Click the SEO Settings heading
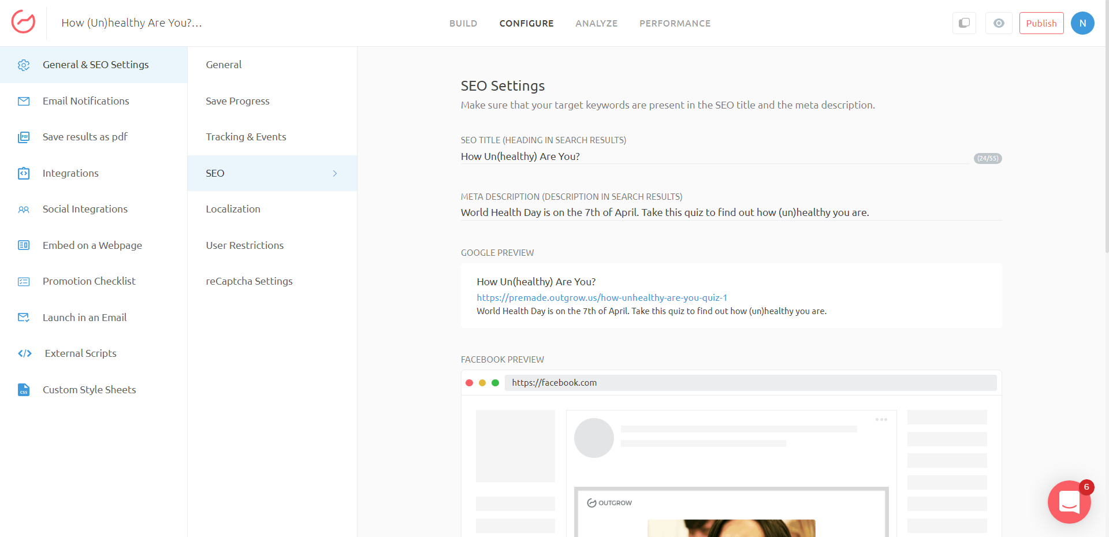The width and height of the screenshot is (1109, 537). pos(503,86)
